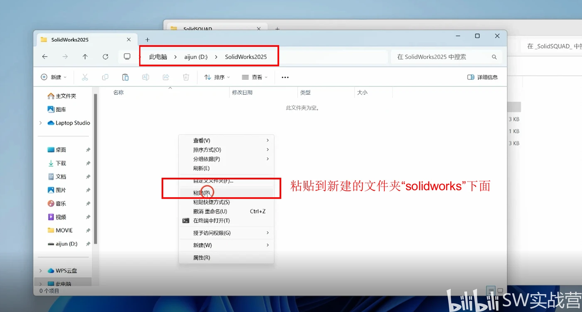Switch to details list view icon in status bar
Image resolution: width=582 pixels, height=312 pixels.
[491, 291]
